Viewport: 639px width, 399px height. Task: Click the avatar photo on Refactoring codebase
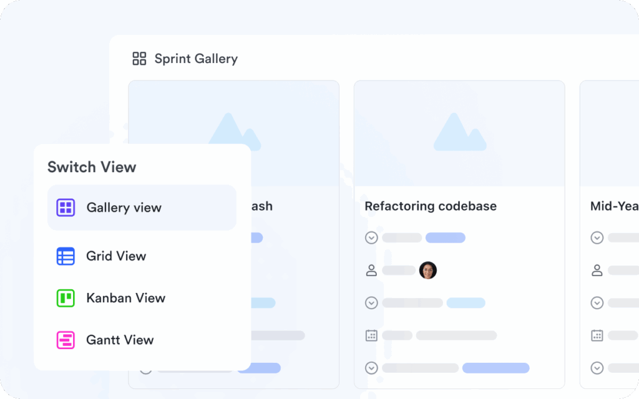coord(428,270)
